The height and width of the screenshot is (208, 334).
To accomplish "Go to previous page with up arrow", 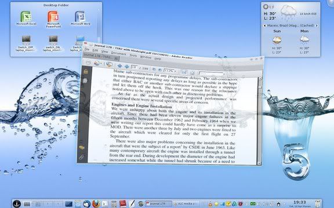I will [119, 66].
